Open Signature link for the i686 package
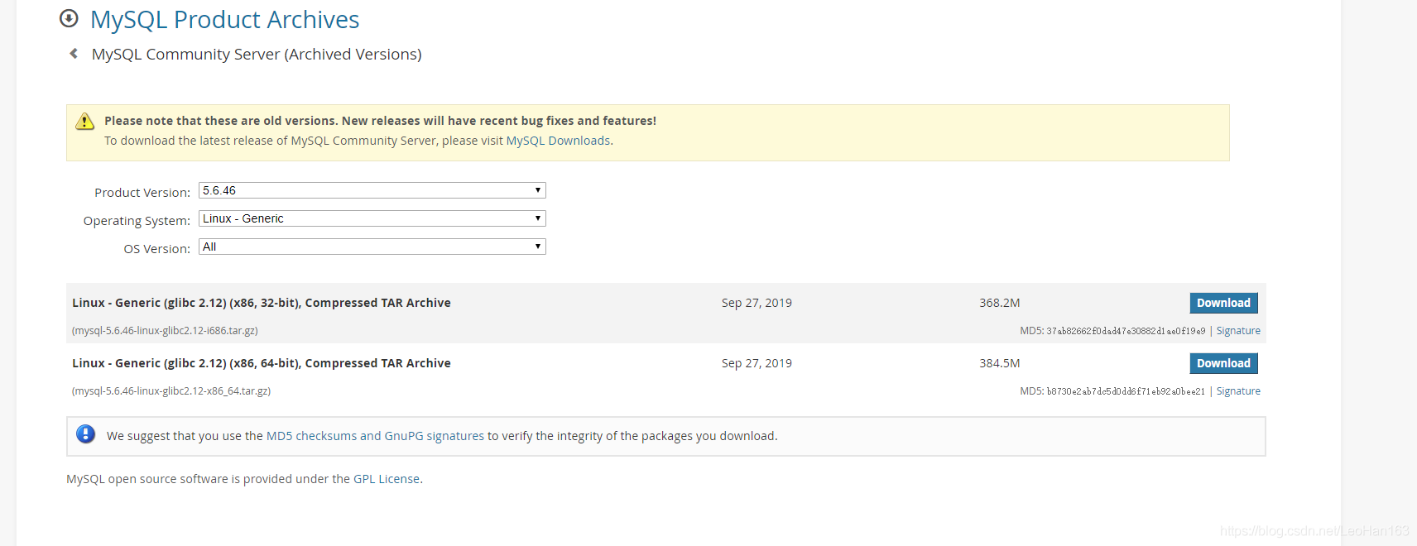This screenshot has height=546, width=1417. tap(1238, 331)
